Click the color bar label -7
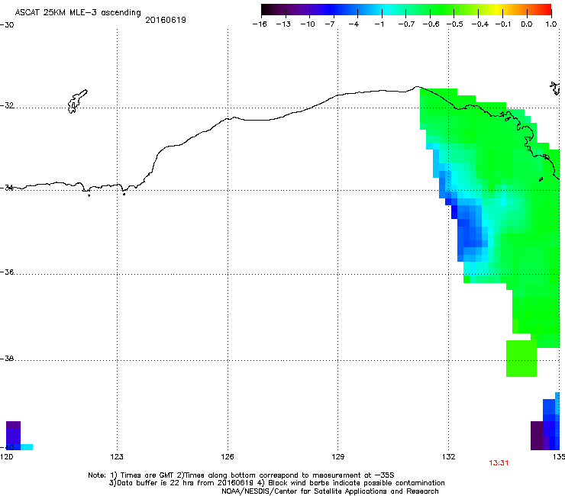Screen dimensions: 565x496 [x=329, y=24]
